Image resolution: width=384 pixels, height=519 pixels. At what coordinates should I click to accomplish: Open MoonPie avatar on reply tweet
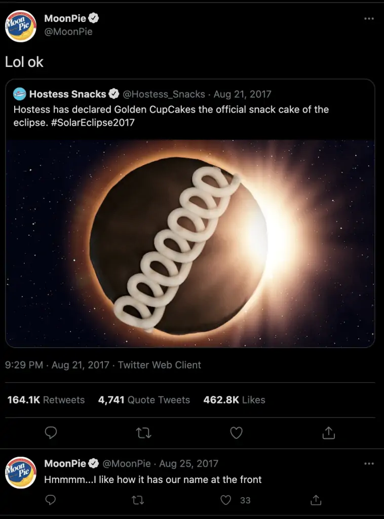pos(21,472)
